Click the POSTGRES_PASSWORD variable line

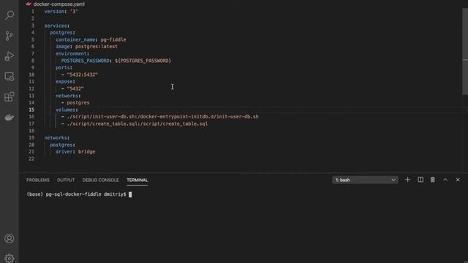(116, 61)
